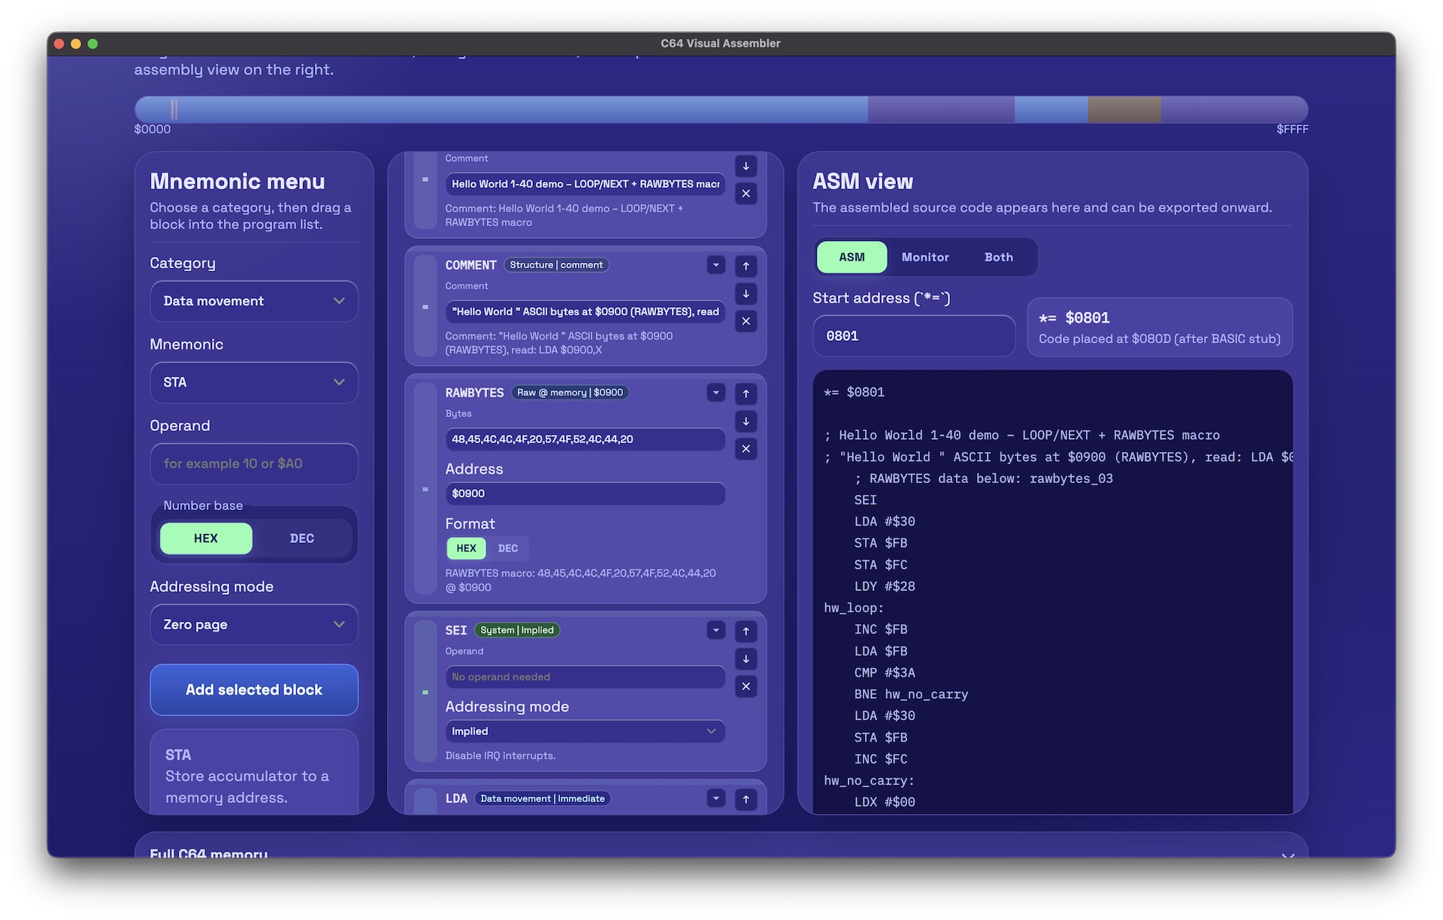
Task: Remove the SEI block
Action: point(746,686)
